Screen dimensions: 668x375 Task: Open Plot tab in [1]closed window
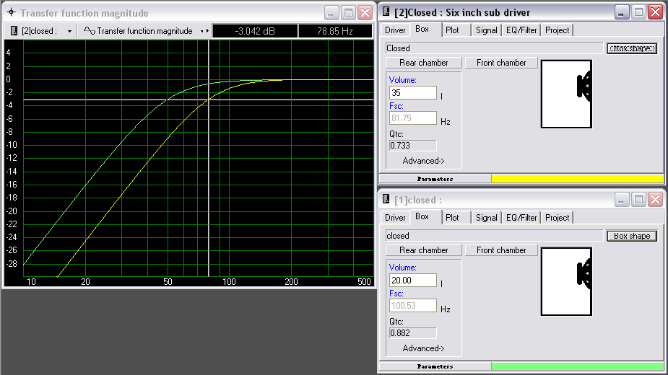pos(452,218)
